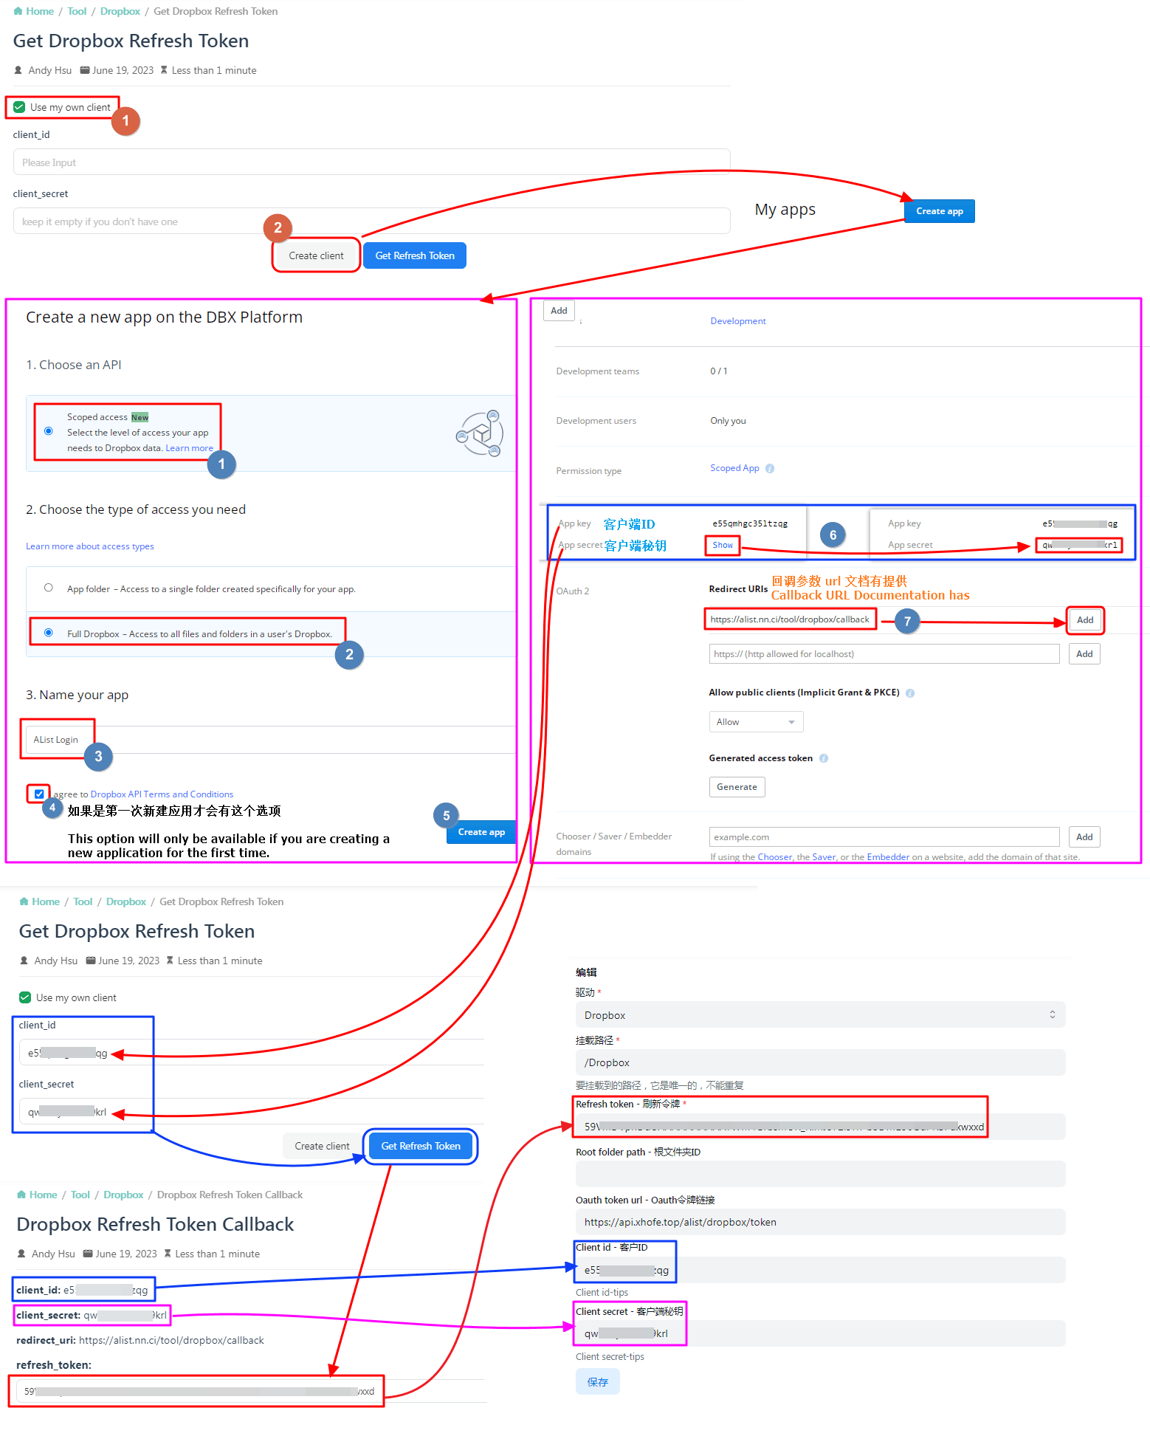Open the Development status link

738,321
